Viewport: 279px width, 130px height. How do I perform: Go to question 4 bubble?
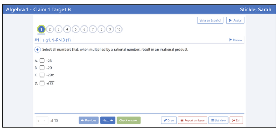(x=67, y=29)
